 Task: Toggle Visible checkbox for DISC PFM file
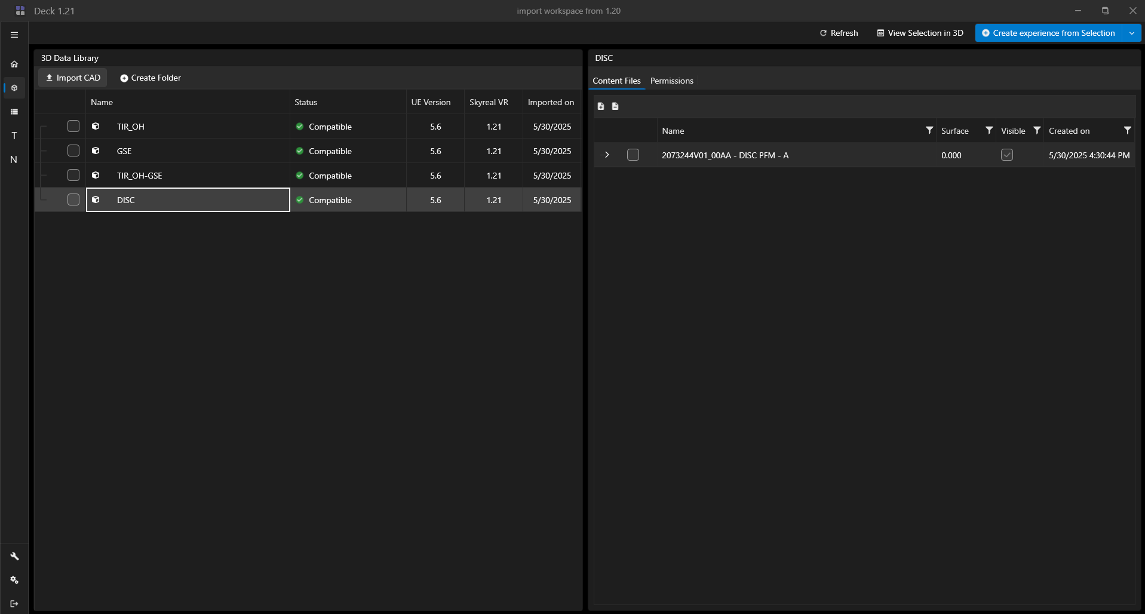pyautogui.click(x=1007, y=155)
